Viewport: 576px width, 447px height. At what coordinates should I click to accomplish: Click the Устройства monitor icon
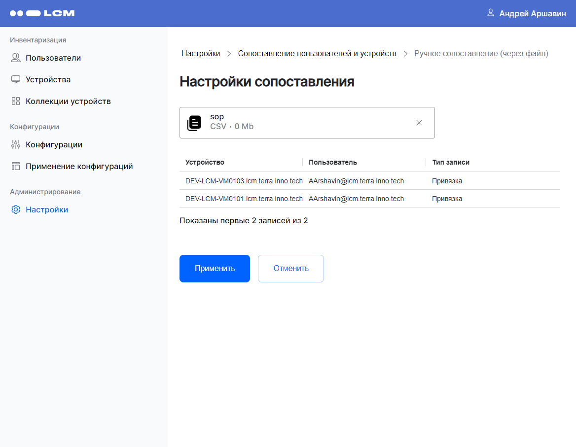[x=16, y=80]
